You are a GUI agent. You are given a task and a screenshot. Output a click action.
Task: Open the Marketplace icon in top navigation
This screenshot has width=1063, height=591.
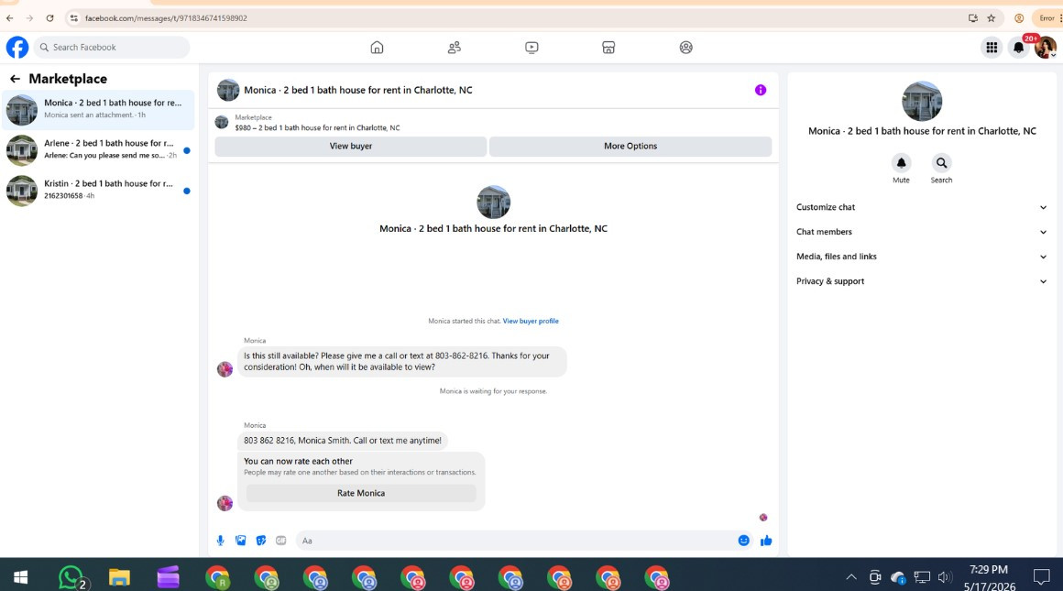608,48
